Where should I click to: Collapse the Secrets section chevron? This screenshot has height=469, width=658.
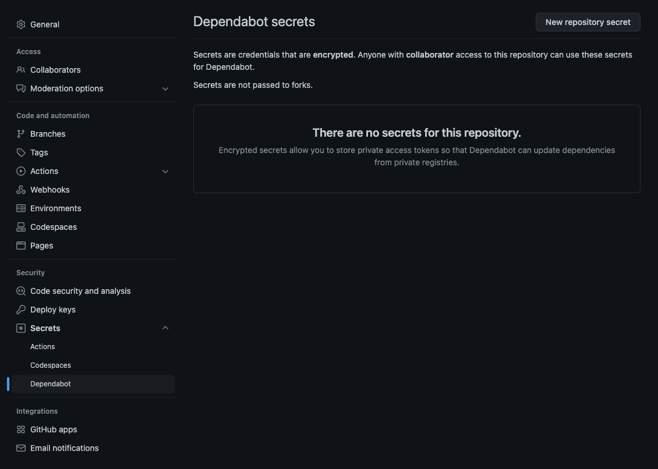[165, 328]
